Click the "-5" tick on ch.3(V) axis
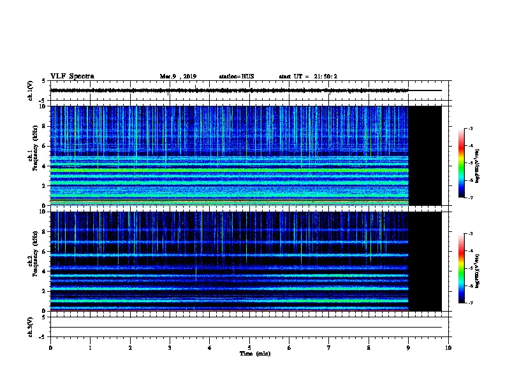 point(43,337)
